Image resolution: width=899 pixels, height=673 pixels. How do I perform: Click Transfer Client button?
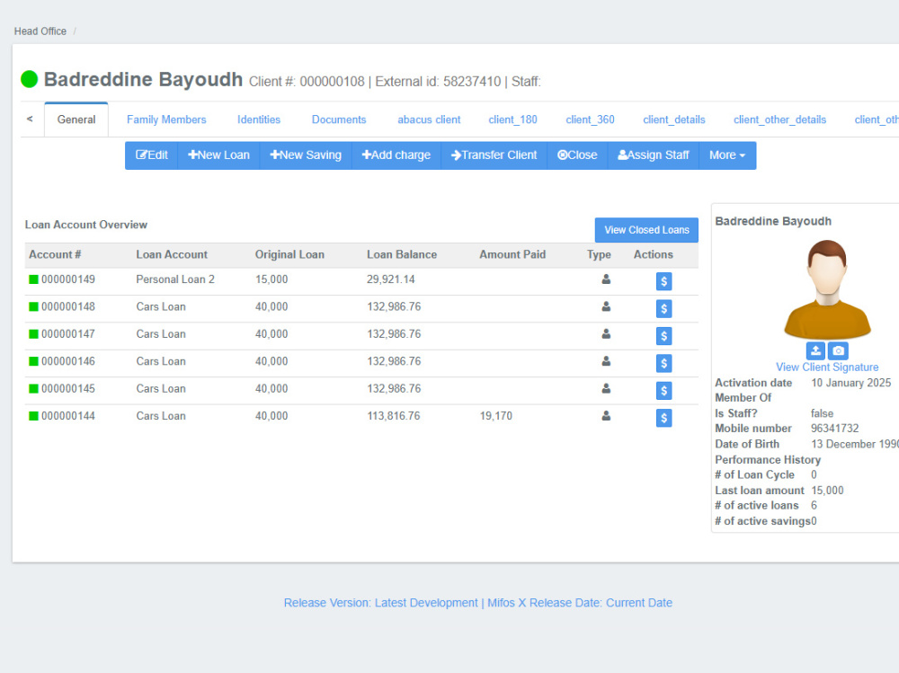click(x=494, y=155)
